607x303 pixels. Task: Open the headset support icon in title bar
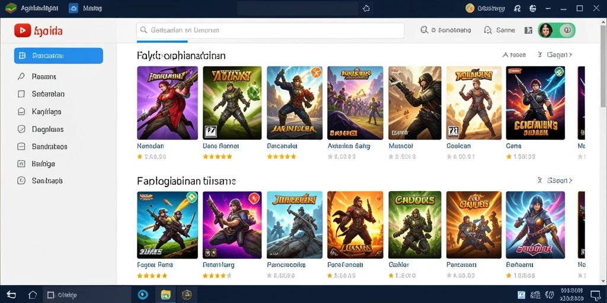pos(517,8)
